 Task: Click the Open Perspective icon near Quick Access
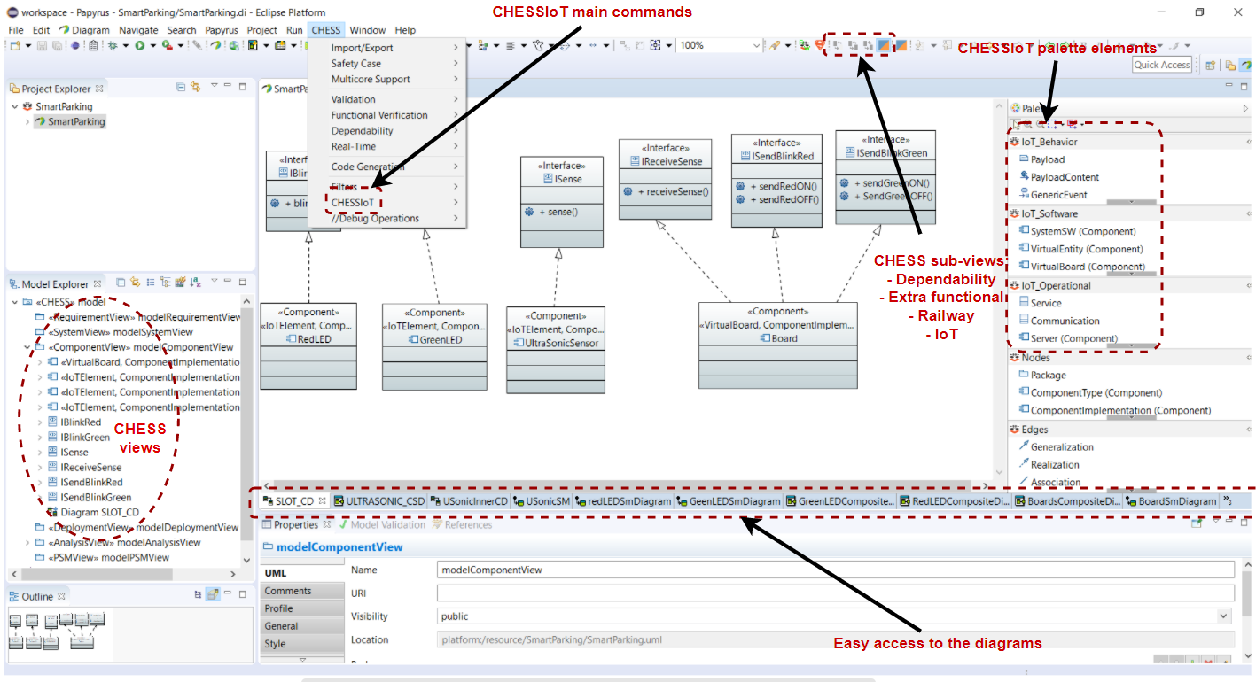click(1210, 65)
